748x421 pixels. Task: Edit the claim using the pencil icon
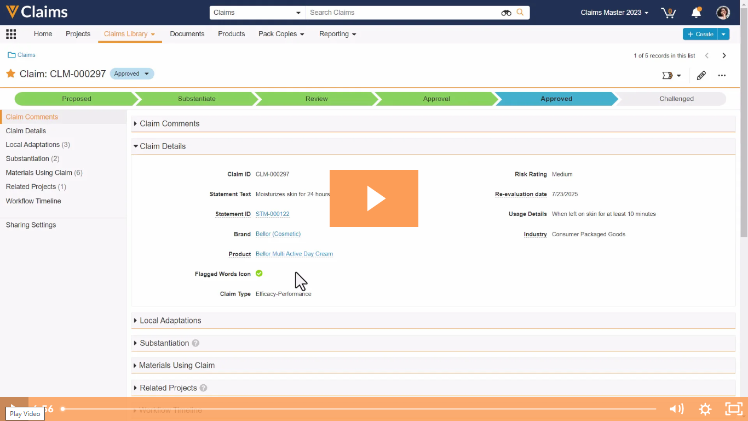point(701,75)
